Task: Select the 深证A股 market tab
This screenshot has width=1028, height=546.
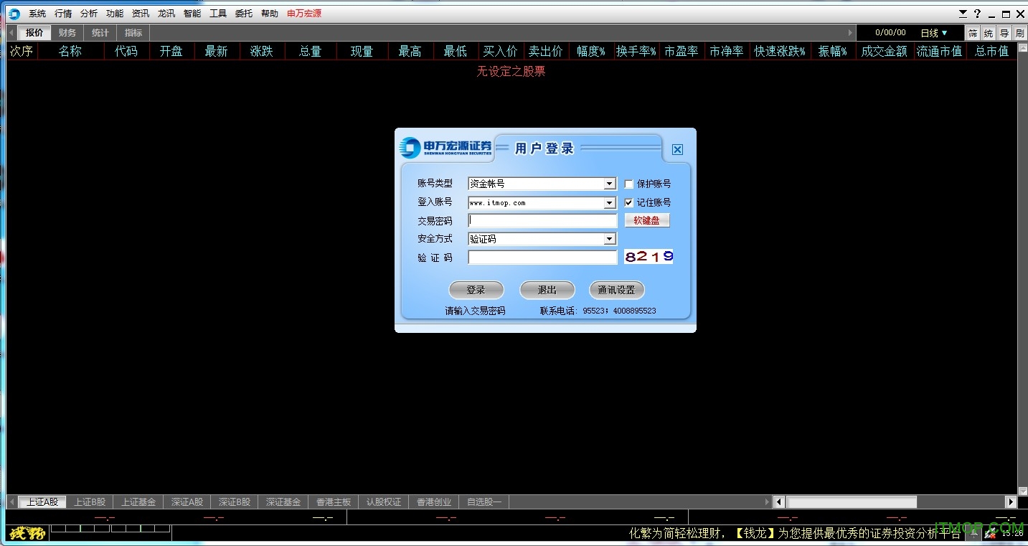Action: pos(187,502)
